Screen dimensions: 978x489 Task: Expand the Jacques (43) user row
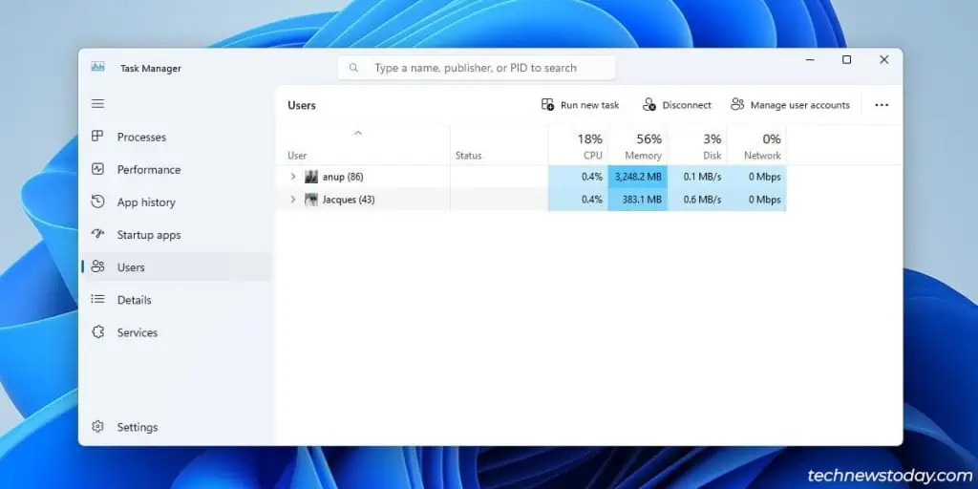[x=293, y=200]
